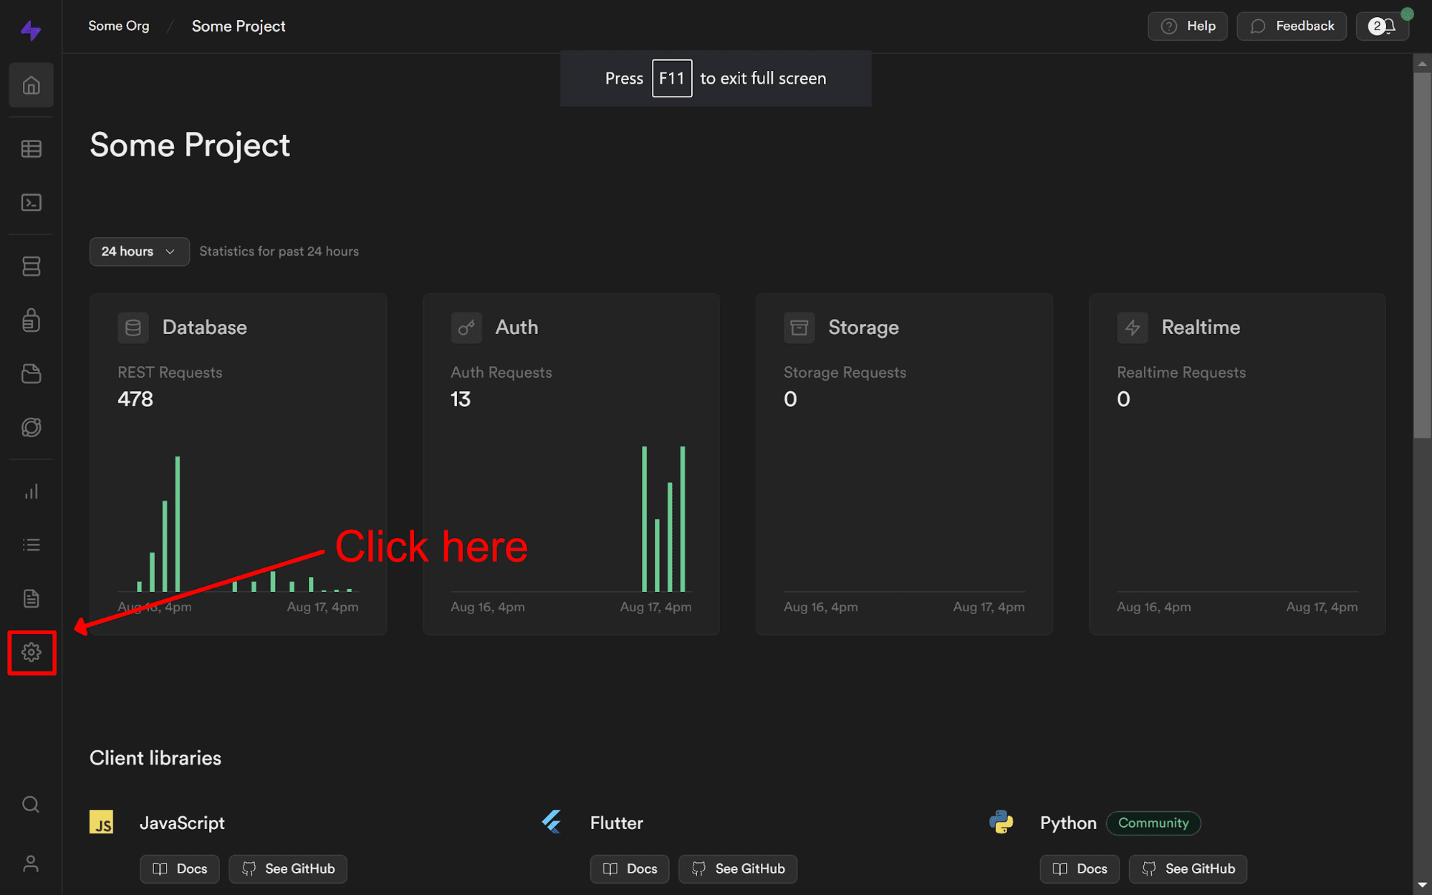
Task: Expand the 24 hours time range dropdown
Action: [139, 252]
